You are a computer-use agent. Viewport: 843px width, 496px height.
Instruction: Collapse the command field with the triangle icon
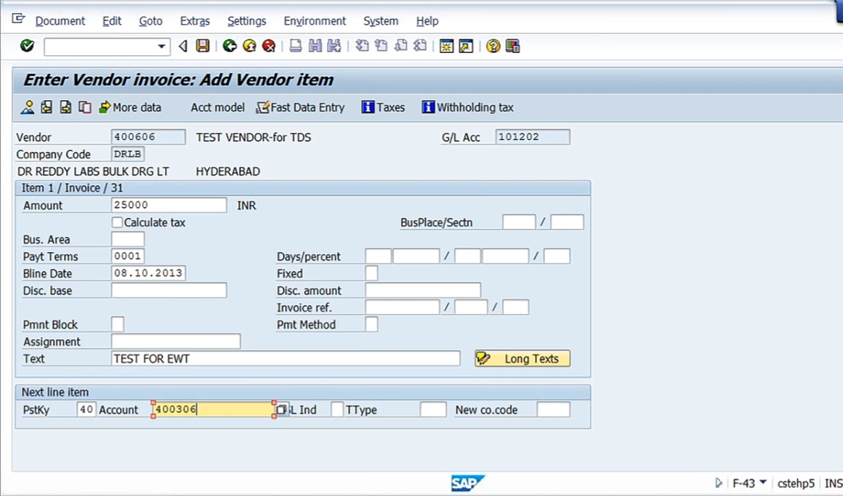tap(183, 46)
